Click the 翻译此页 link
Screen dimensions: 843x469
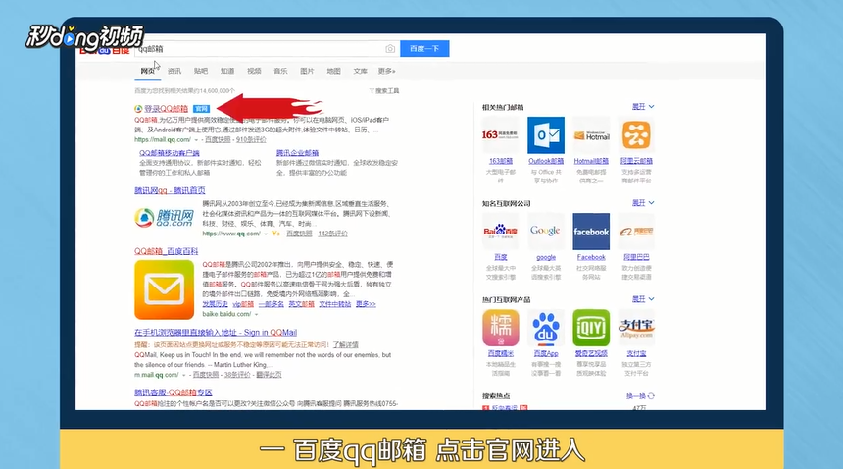coord(269,375)
